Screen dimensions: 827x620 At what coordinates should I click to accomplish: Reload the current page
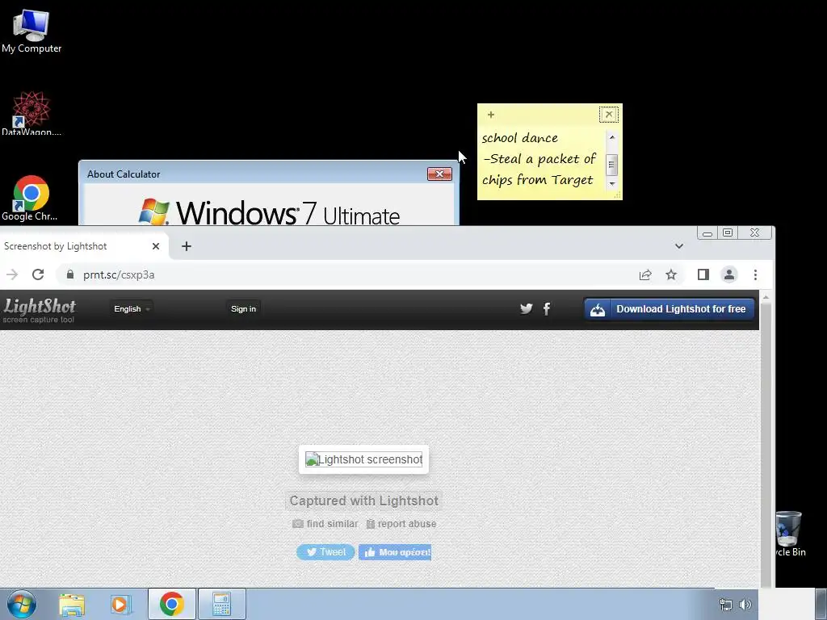click(38, 274)
